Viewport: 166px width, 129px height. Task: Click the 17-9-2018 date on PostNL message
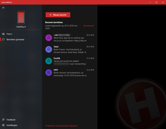point(90,58)
